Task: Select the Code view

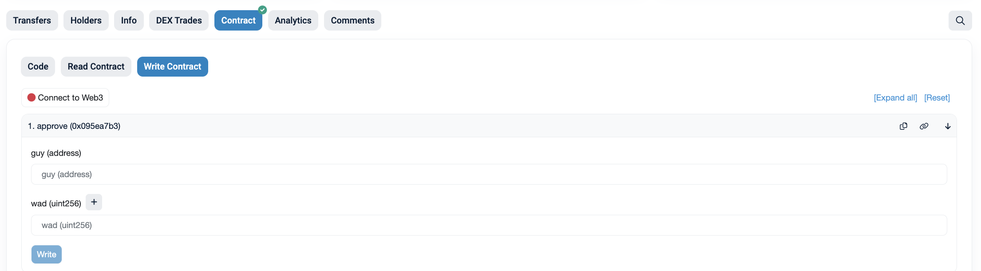Action: [x=38, y=66]
